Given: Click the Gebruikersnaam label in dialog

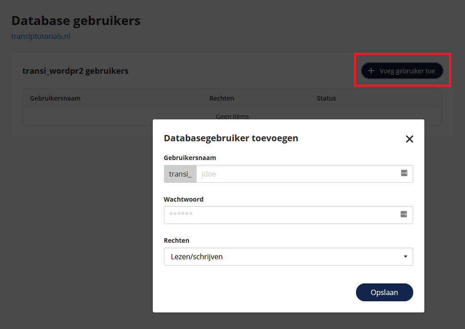Looking at the screenshot, I should point(190,158).
